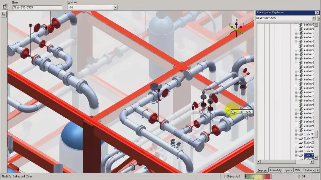Close the Workspace Explorer panel

pos(317,12)
